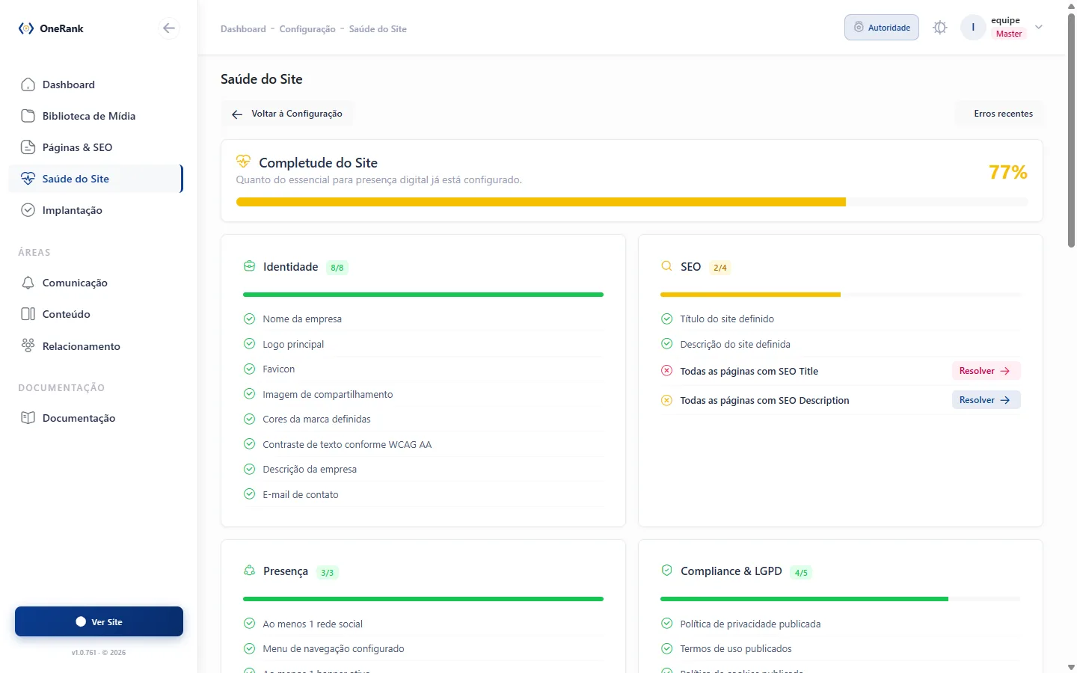The image size is (1077, 673).
Task: Click the page vertical scrollbar
Action: point(1071,131)
